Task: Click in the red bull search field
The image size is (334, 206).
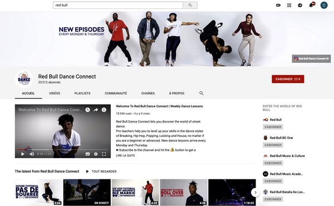Action: [x=118, y=5]
